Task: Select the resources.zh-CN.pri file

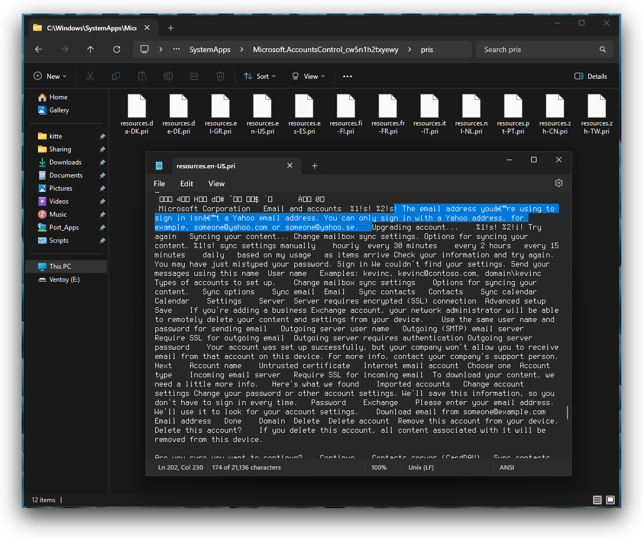Action: 555,114
